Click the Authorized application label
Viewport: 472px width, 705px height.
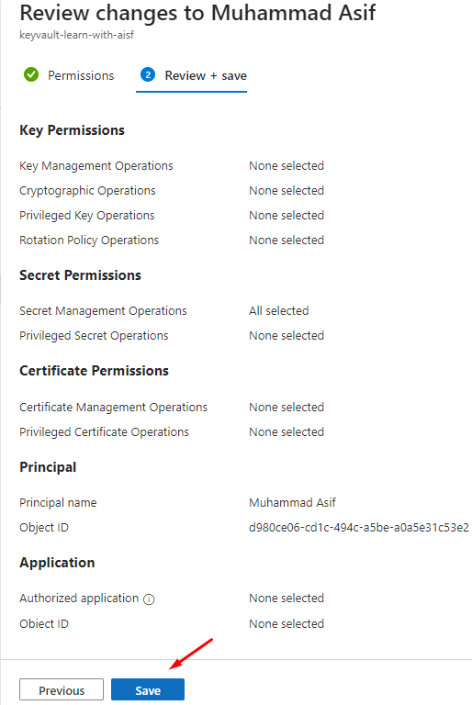[x=79, y=599]
